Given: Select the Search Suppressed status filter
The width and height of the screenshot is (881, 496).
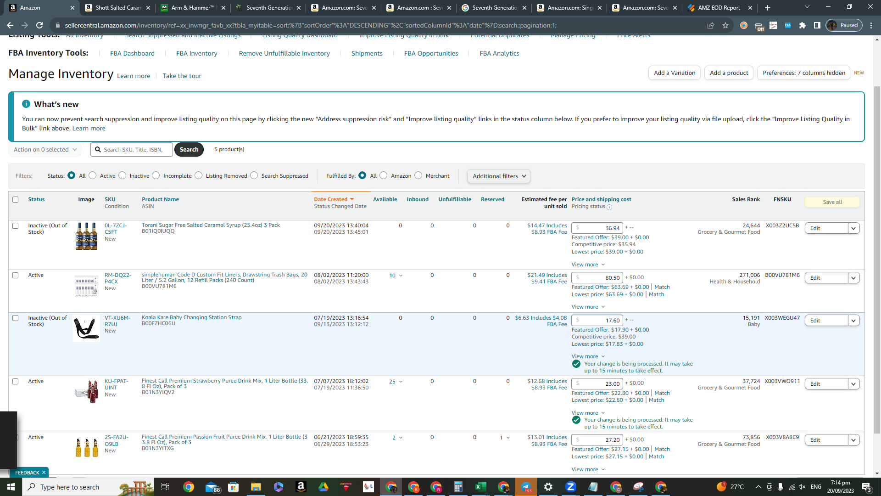Looking at the screenshot, I should point(254,175).
